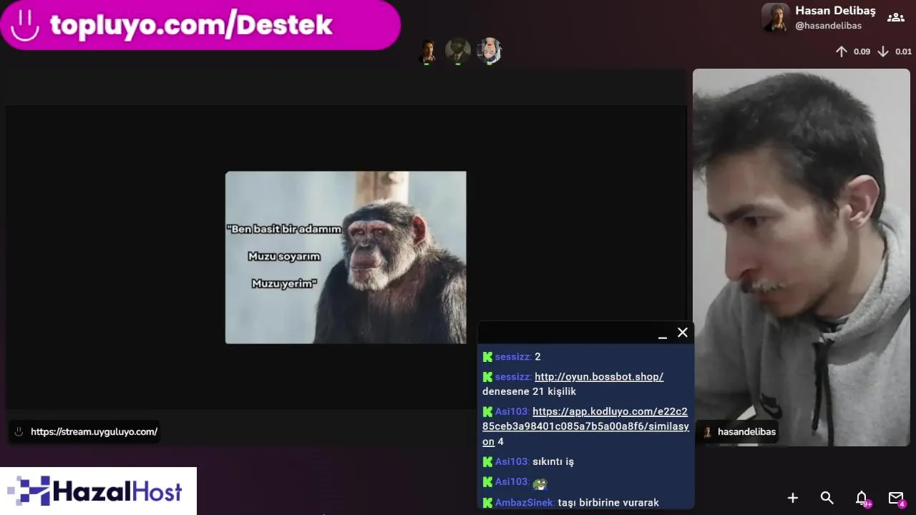Select third participant avatar at top
Viewport: 916px width, 515px height.
coord(489,51)
